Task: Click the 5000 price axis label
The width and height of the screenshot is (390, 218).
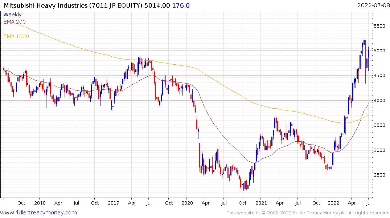Action: point(379,51)
